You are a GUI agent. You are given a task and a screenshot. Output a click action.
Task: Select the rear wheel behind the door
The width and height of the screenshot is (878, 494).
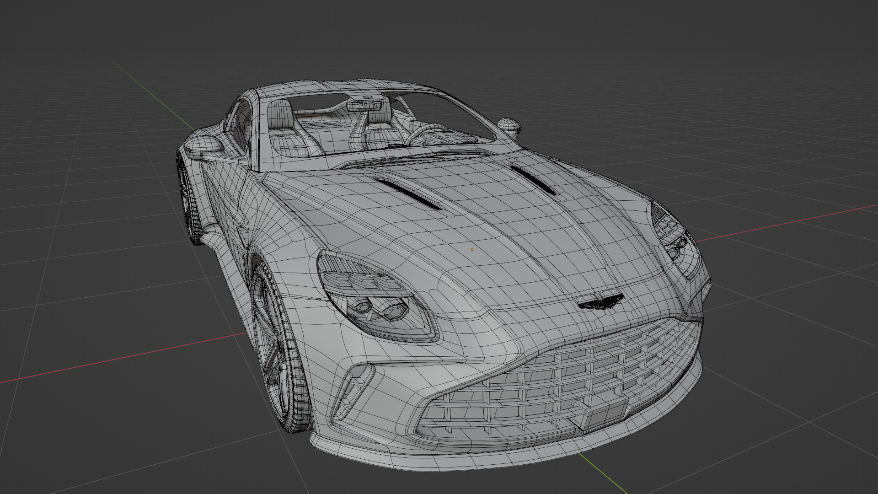[189, 201]
